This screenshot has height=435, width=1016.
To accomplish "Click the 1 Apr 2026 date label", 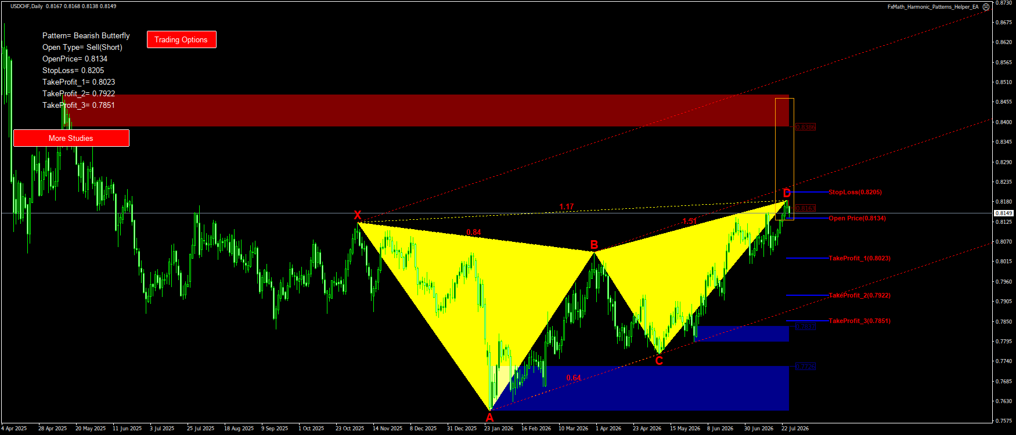I will 608,429.
